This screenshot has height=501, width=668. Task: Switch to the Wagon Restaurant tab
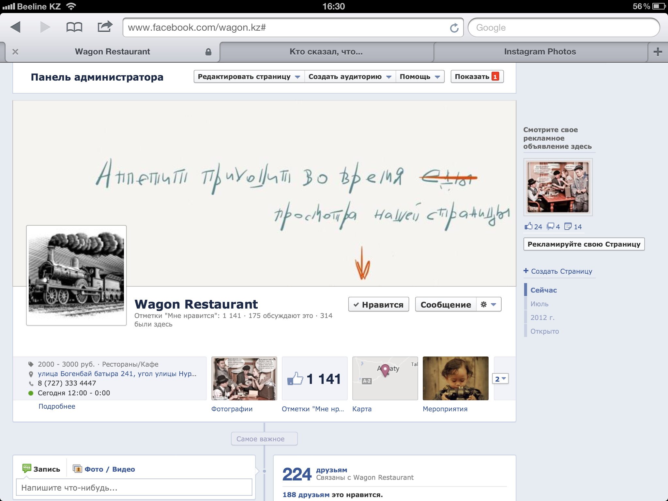tap(112, 52)
